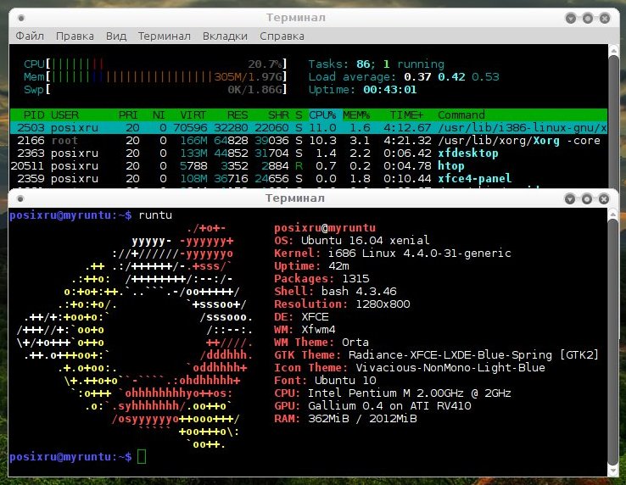The height and width of the screenshot is (485, 626).
Task: Click the Icon Theme Vivacious line
Action: (410, 368)
